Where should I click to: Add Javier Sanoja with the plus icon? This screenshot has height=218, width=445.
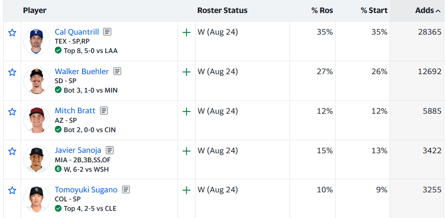pos(186,151)
